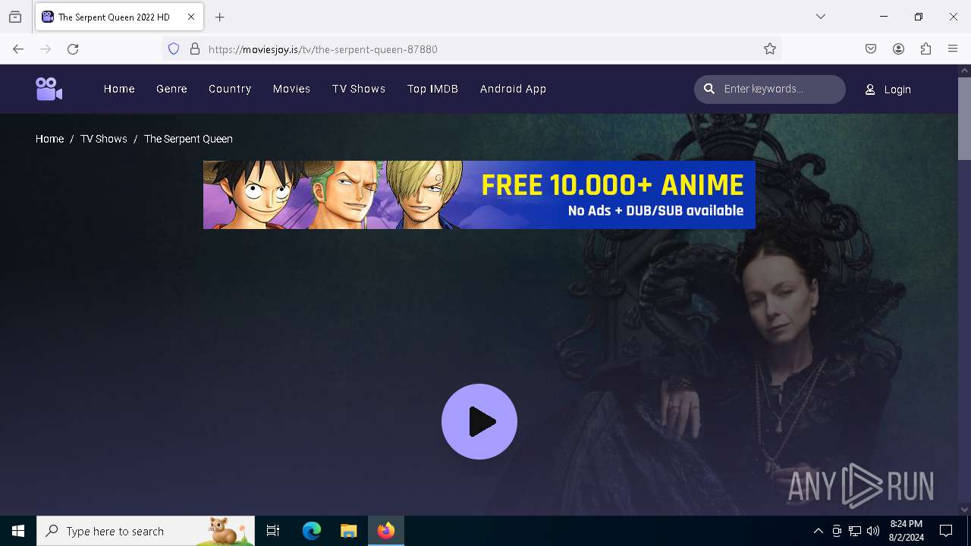
Task: Open network tray icon
Action: (855, 531)
